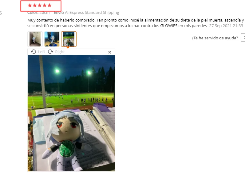
Task: Click the enlarged plush doll photo
Action: click(71, 113)
